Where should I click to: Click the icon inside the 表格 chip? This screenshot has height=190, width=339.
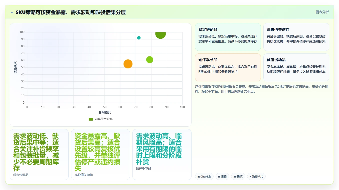point(219,177)
